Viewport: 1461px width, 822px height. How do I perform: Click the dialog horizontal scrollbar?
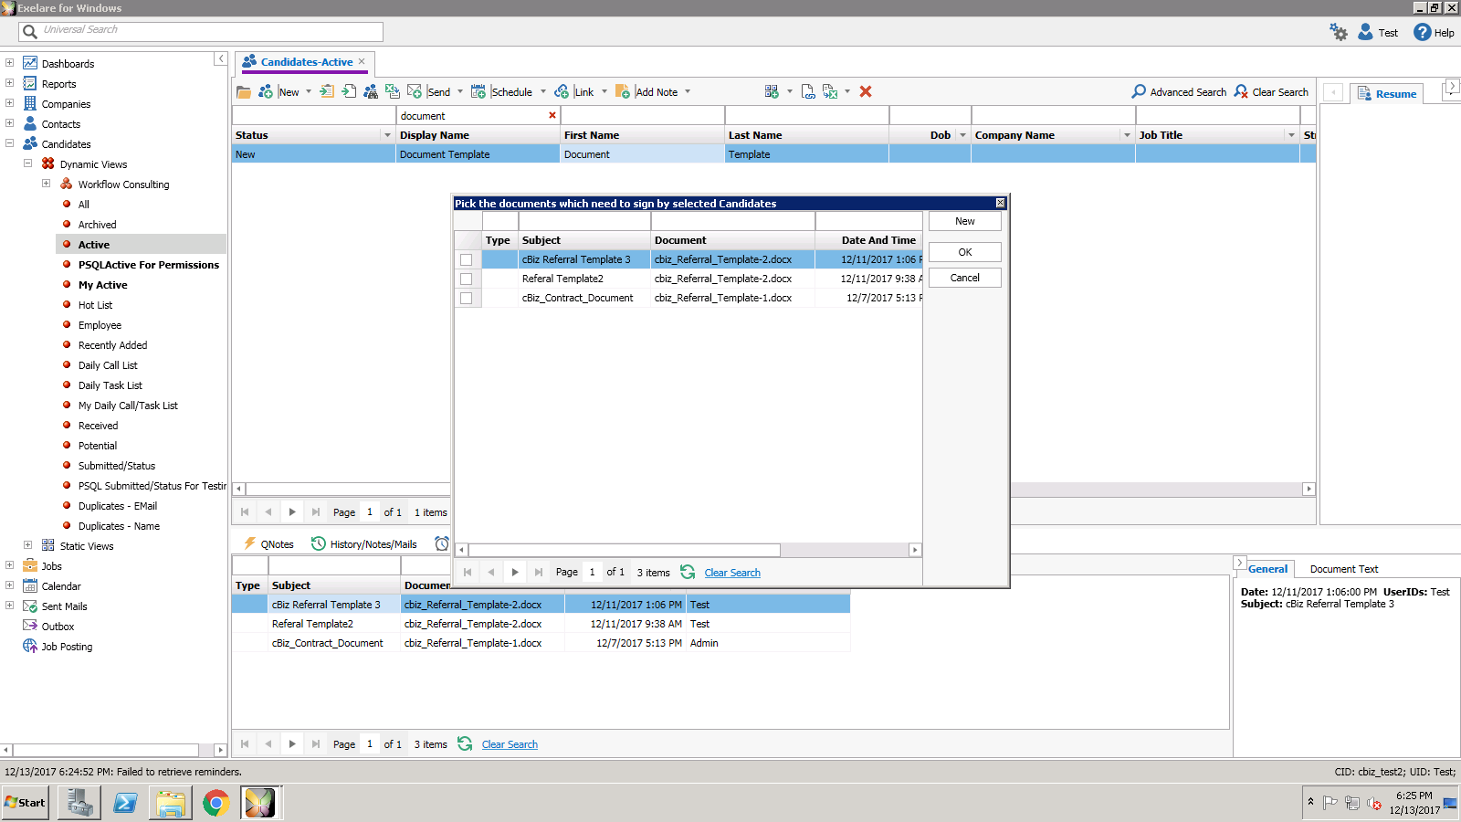625,550
